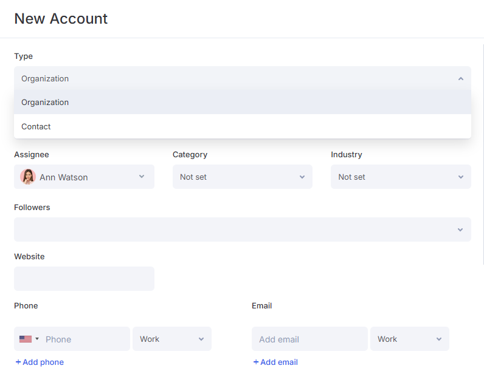Click the Website field label

click(x=29, y=256)
